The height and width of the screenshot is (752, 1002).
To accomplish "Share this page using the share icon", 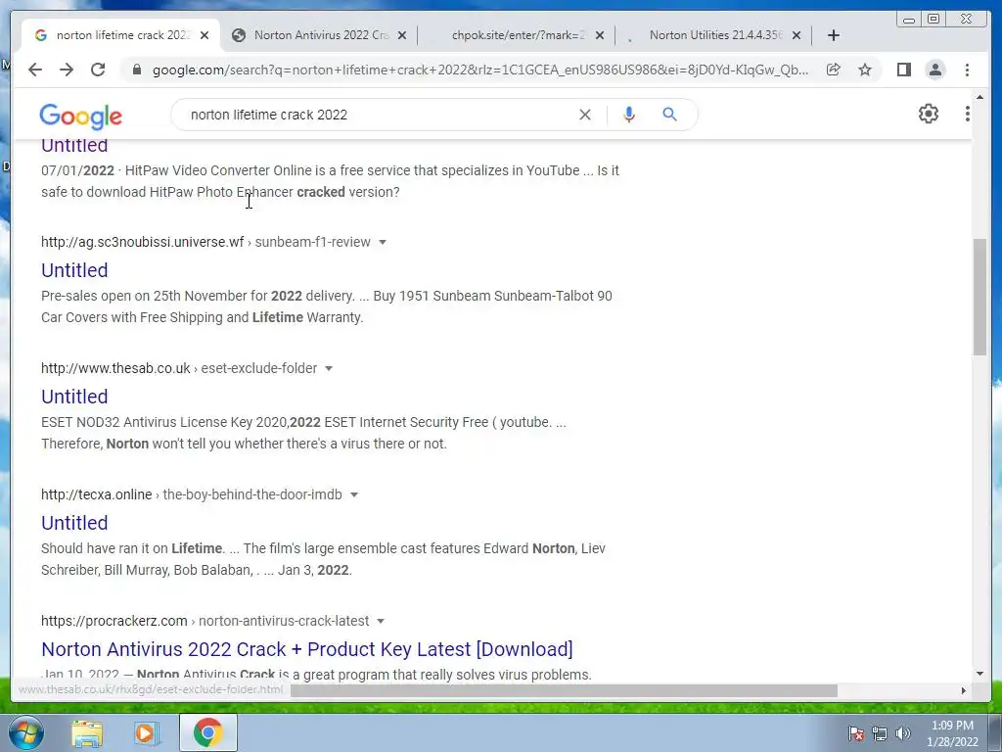I will coord(834,70).
